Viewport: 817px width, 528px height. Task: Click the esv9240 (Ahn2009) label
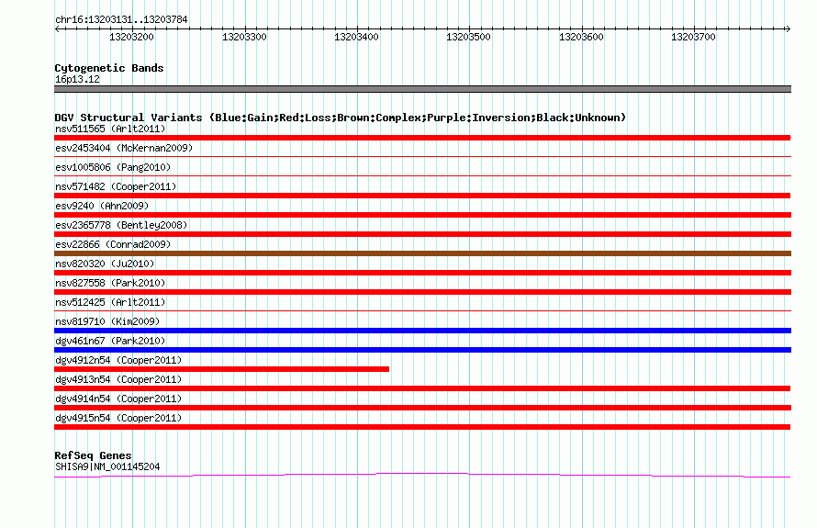click(x=102, y=206)
